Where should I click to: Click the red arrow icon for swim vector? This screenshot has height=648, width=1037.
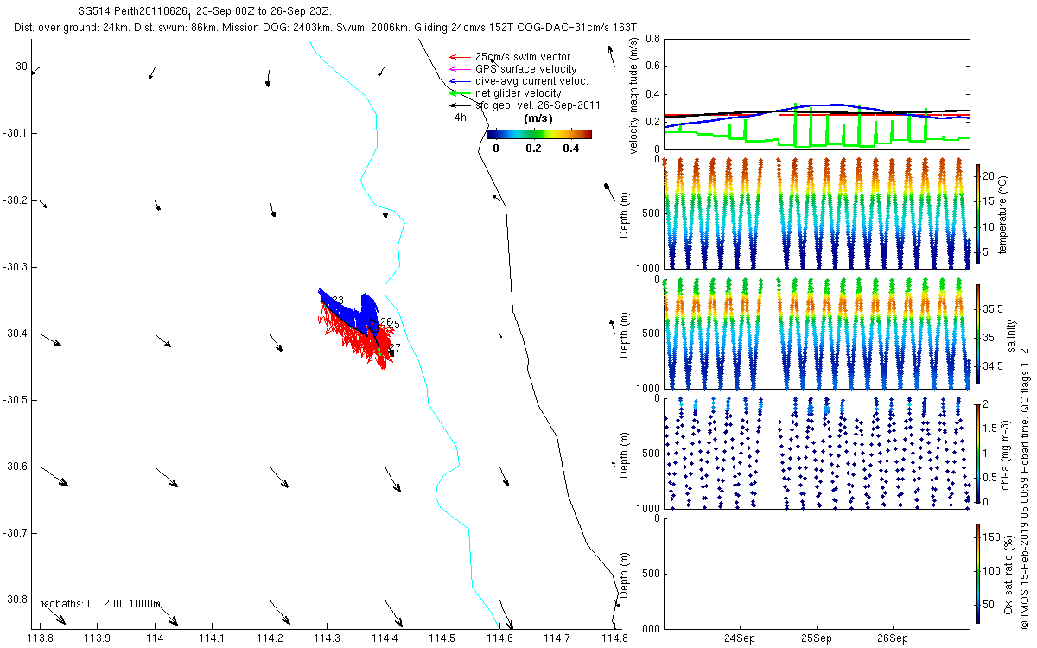point(459,57)
